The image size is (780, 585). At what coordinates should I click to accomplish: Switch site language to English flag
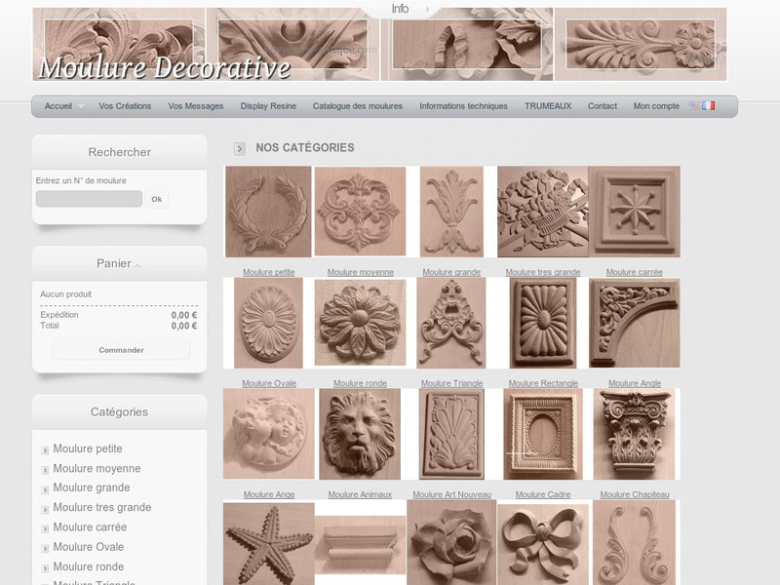pos(693,105)
